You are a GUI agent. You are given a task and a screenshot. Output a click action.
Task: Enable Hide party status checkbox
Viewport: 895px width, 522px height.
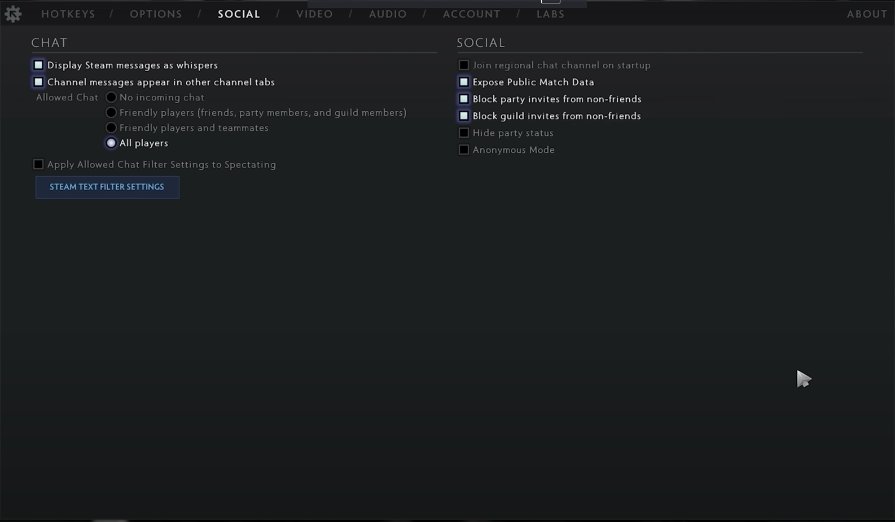[464, 133]
